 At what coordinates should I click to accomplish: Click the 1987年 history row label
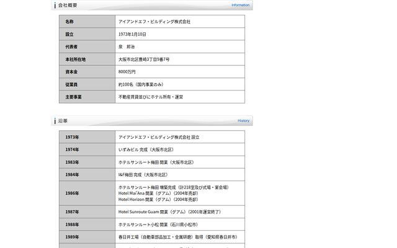(x=72, y=212)
